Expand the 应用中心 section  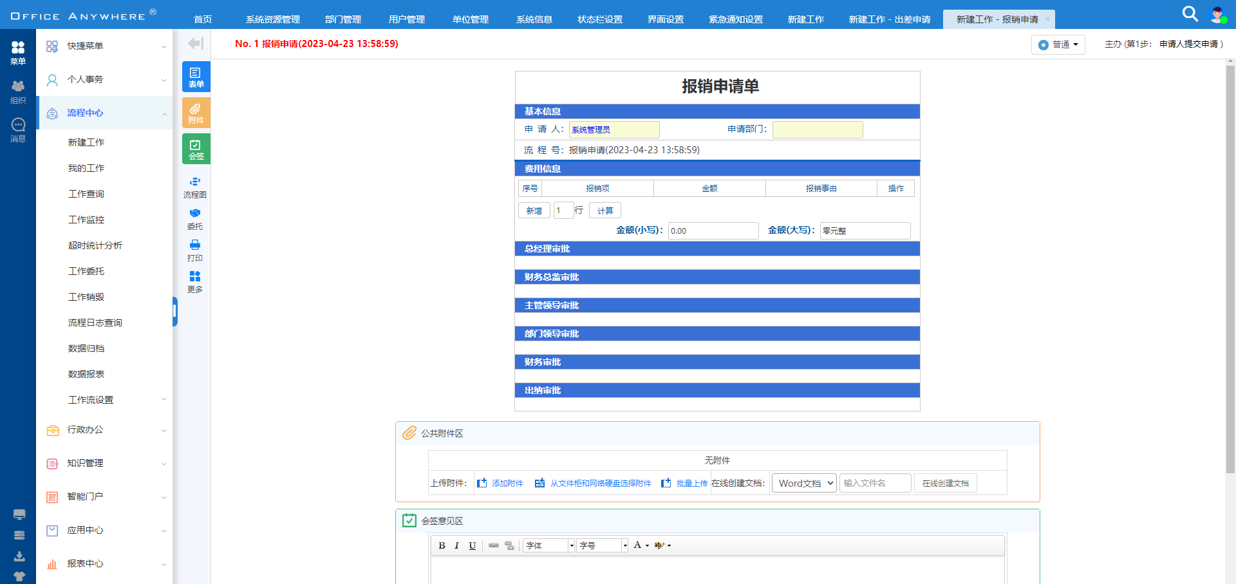click(x=106, y=531)
